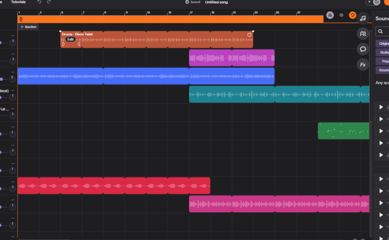Open the Tutorials menu
Viewport: 389px width, 240px height.
pyautogui.click(x=18, y=2)
